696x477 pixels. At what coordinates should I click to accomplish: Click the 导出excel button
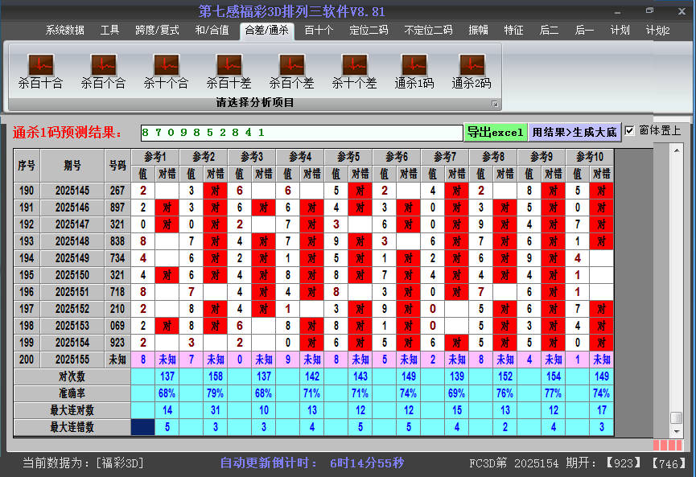pos(495,132)
